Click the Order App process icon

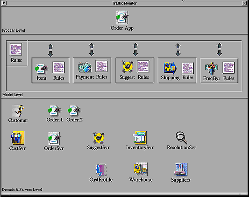tap(122, 17)
